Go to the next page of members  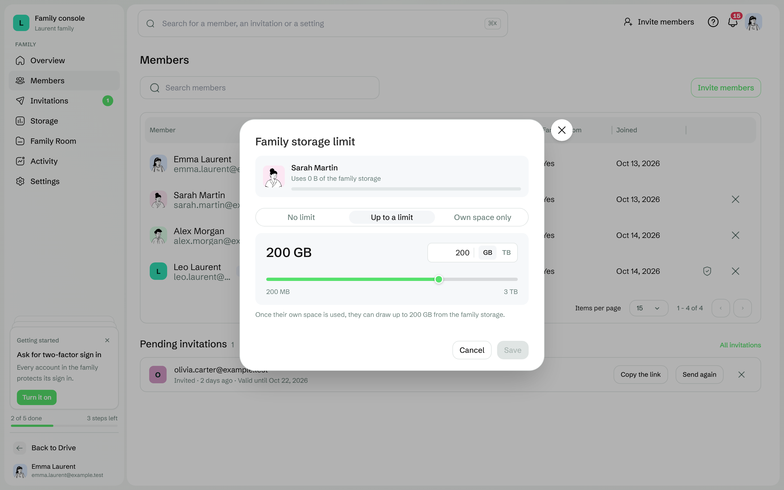743,308
